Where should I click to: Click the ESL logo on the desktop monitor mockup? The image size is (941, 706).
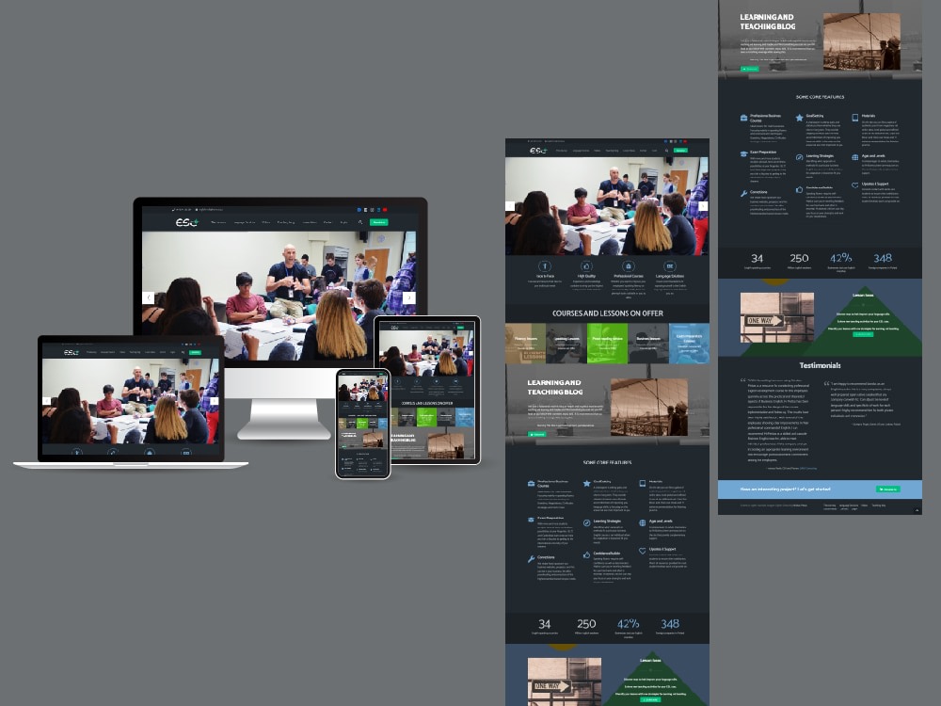pyautogui.click(x=186, y=222)
